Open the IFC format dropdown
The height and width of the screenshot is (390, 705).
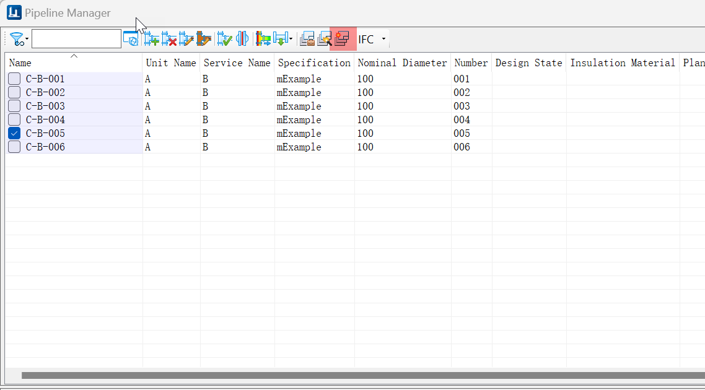tap(383, 38)
